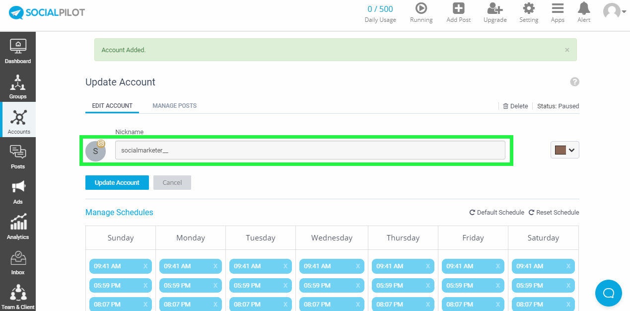Select the EDIT ACCOUNT tab
The height and width of the screenshot is (311, 630).
[112, 105]
